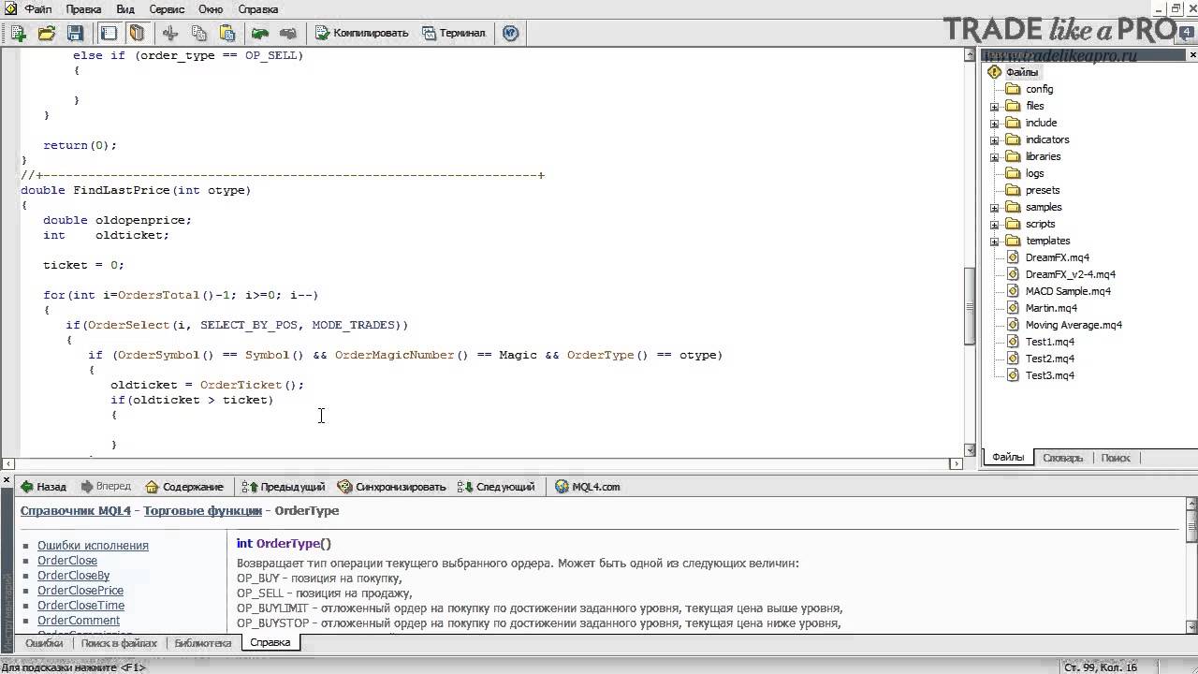The height and width of the screenshot is (674, 1198).
Task: Open OrderCloseBy help link
Action: pyautogui.click(x=73, y=576)
